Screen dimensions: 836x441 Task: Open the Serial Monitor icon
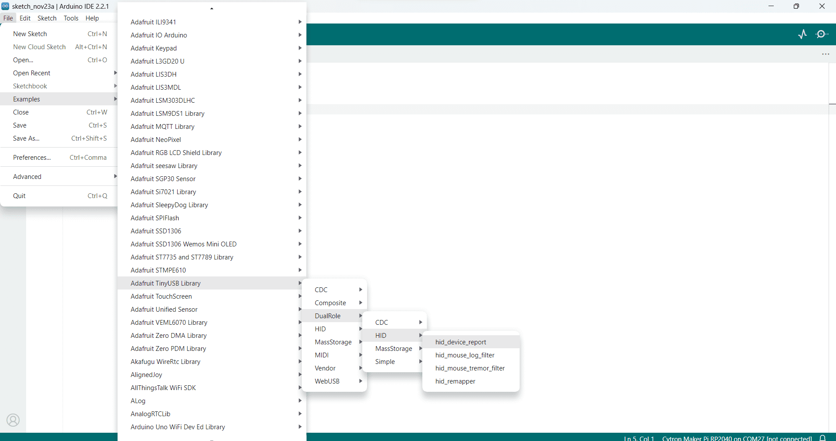click(x=822, y=34)
